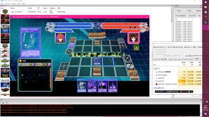This screenshot has height=117, width=209.
Task: Open the Config menu in RPCS3
Action: pos(13,4)
